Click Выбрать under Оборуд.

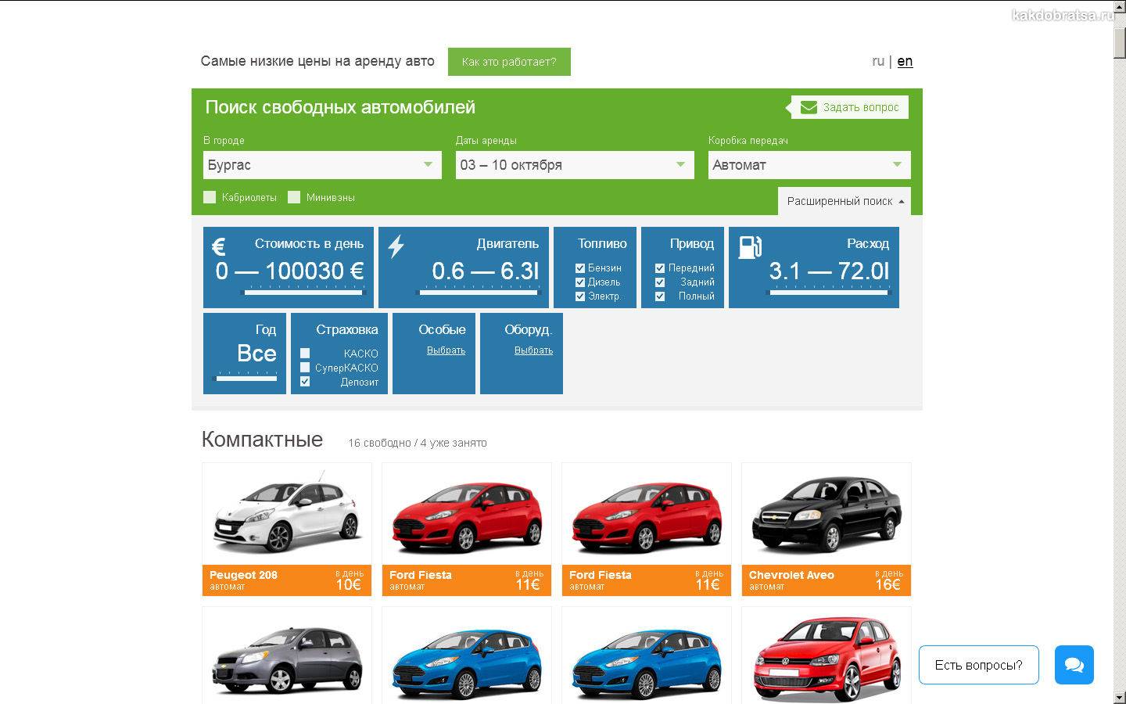click(x=533, y=350)
